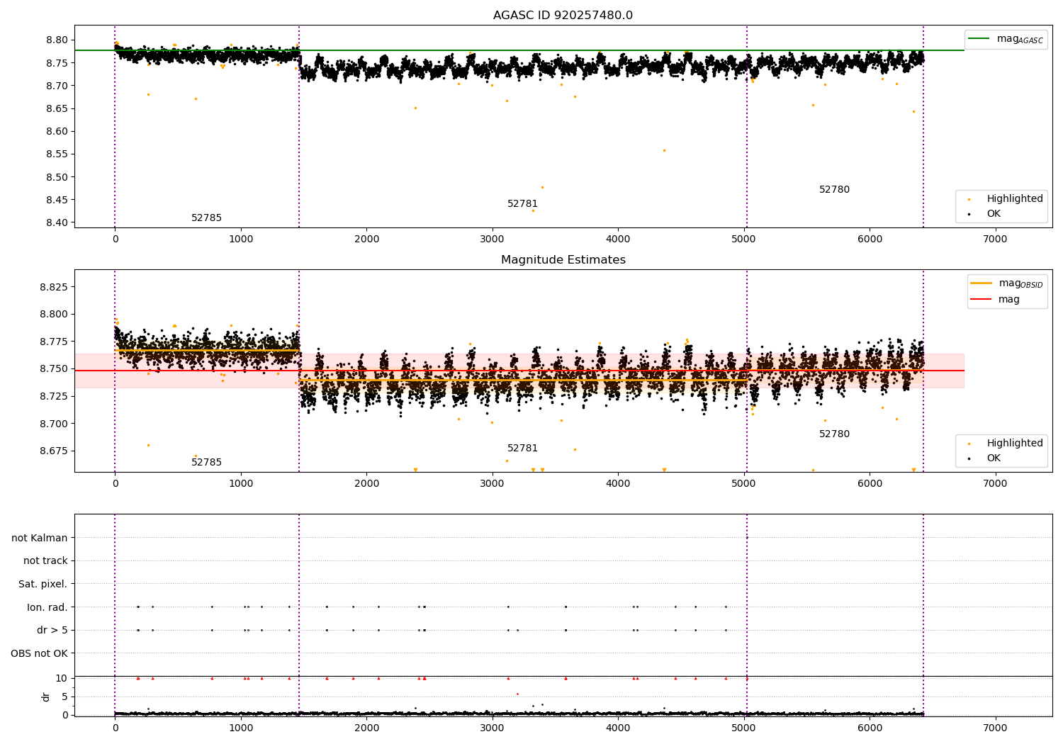Click the red mag line sample in middle legend
This screenshot has height=744, width=1063.
982,300
